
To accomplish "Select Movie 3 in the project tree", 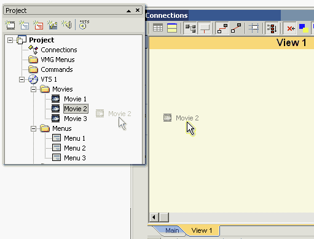I will pyautogui.click(x=76, y=119).
